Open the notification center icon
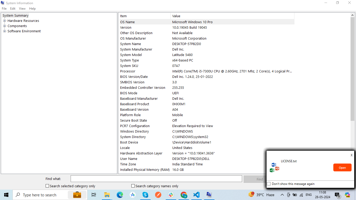Viewport: 356px width, 200px height. [337, 195]
